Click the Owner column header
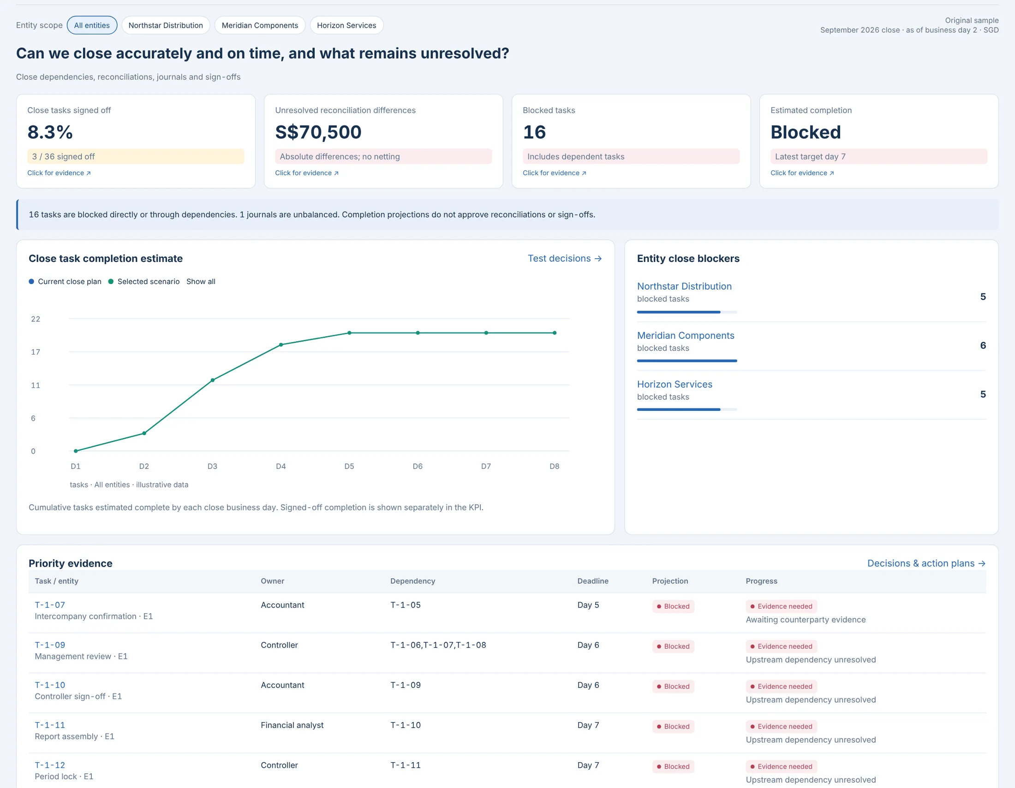Viewport: 1015px width, 788px height. tap(272, 581)
